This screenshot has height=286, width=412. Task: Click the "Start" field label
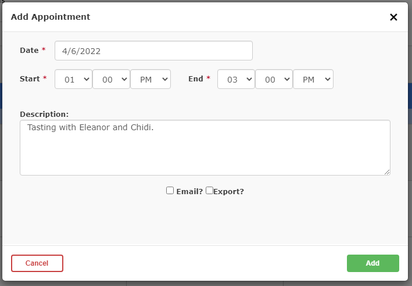30,79
